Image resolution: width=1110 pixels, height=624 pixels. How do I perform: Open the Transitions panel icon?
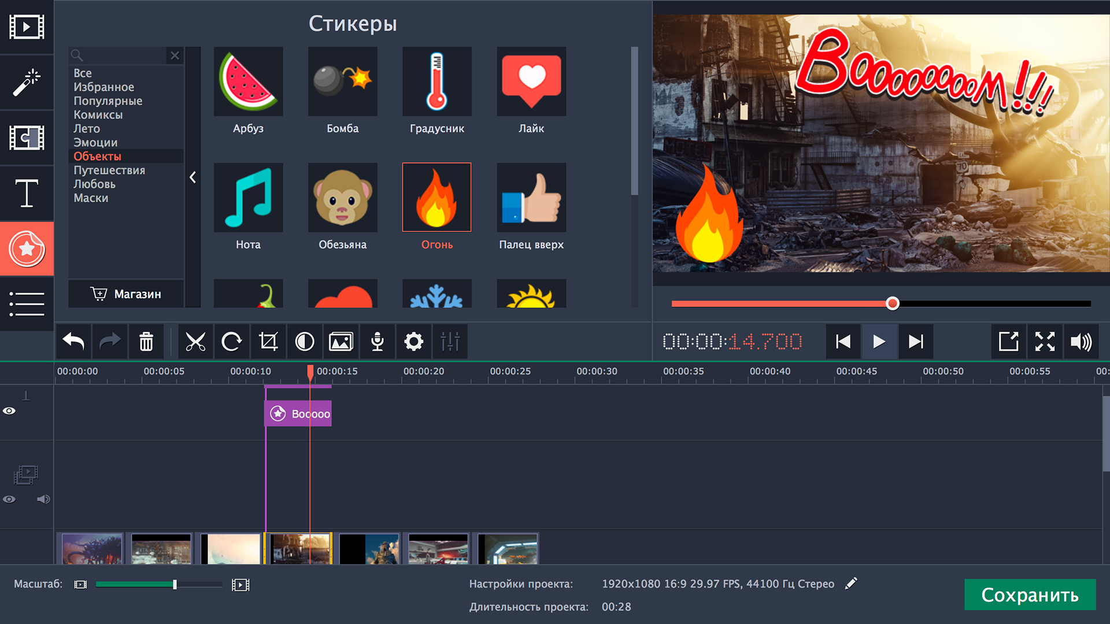(27, 138)
